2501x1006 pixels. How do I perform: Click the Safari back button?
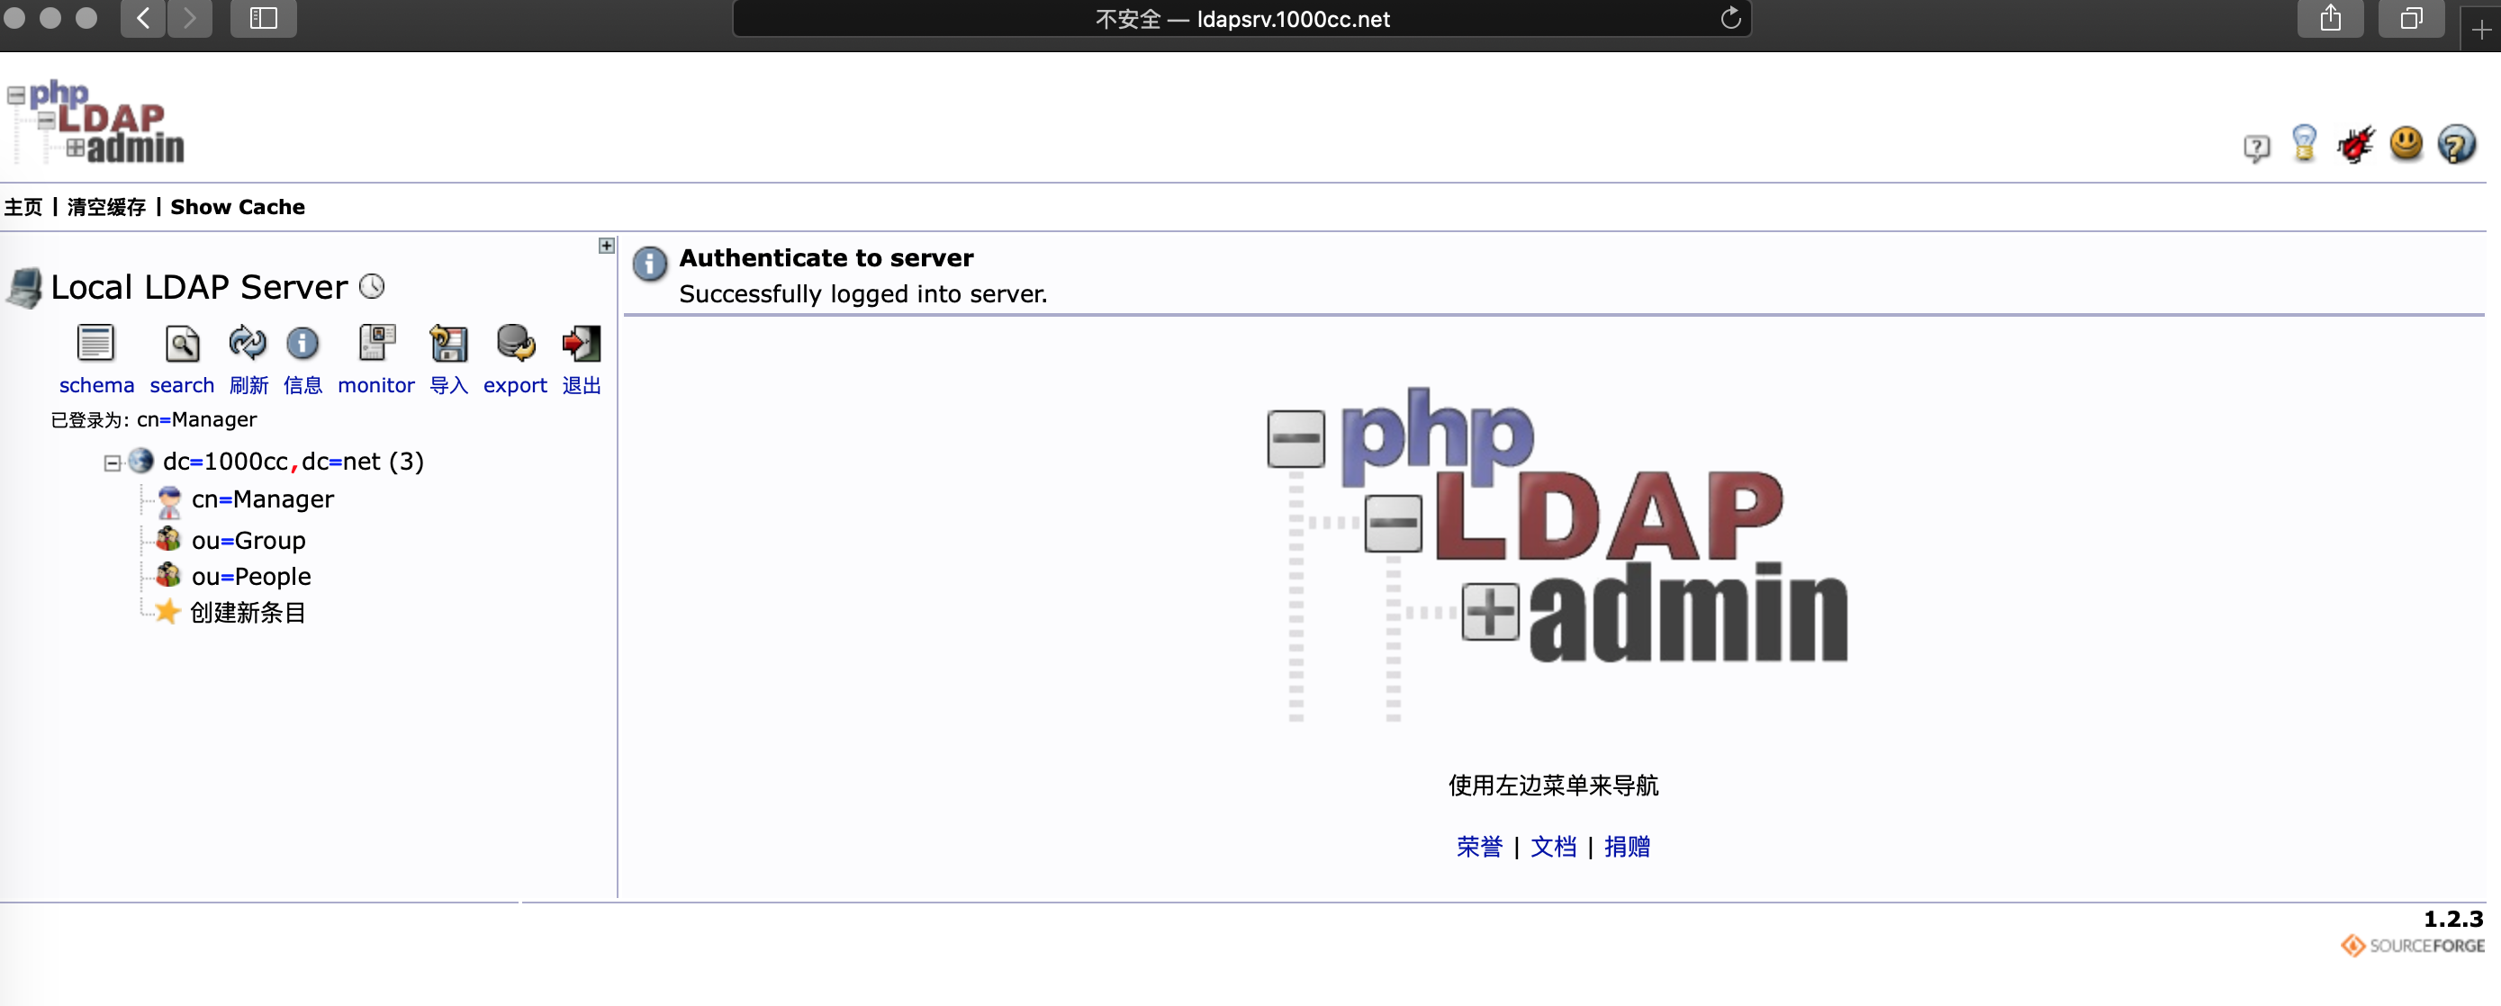click(x=143, y=18)
